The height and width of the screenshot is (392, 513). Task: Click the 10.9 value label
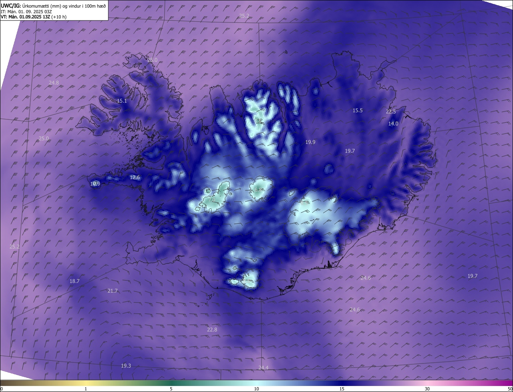point(95,184)
